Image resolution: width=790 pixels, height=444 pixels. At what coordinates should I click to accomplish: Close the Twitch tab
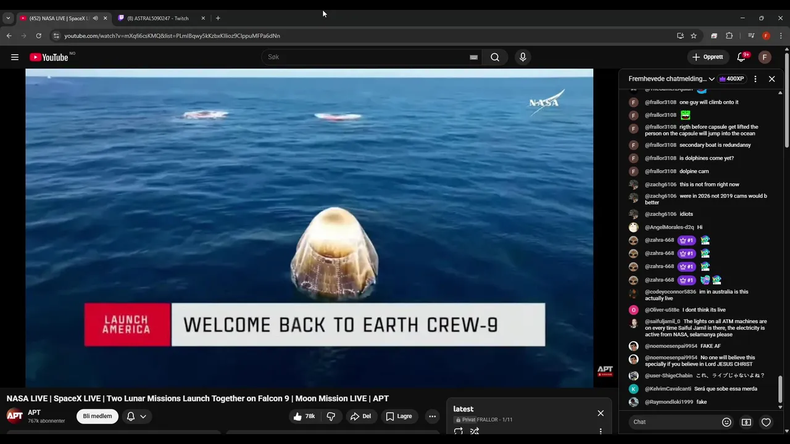(203, 18)
